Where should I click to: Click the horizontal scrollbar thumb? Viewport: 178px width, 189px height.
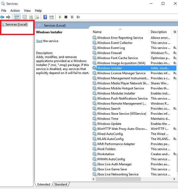(118, 179)
